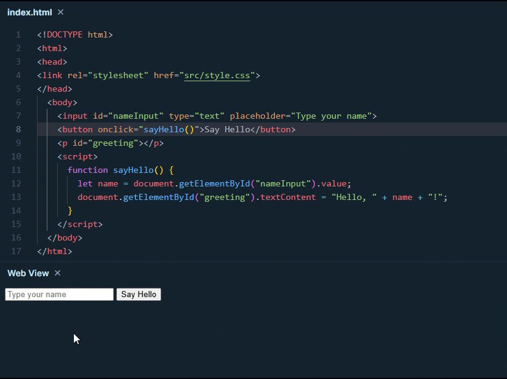Click the opening <html> tag on line 2
Screen dimensions: 507x379
52,48
